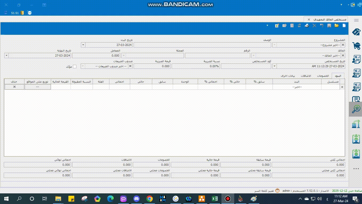Click the توزيع على المواقع ellipsis button
Image resolution: width=362 pixels, height=204 pixels.
38,87
